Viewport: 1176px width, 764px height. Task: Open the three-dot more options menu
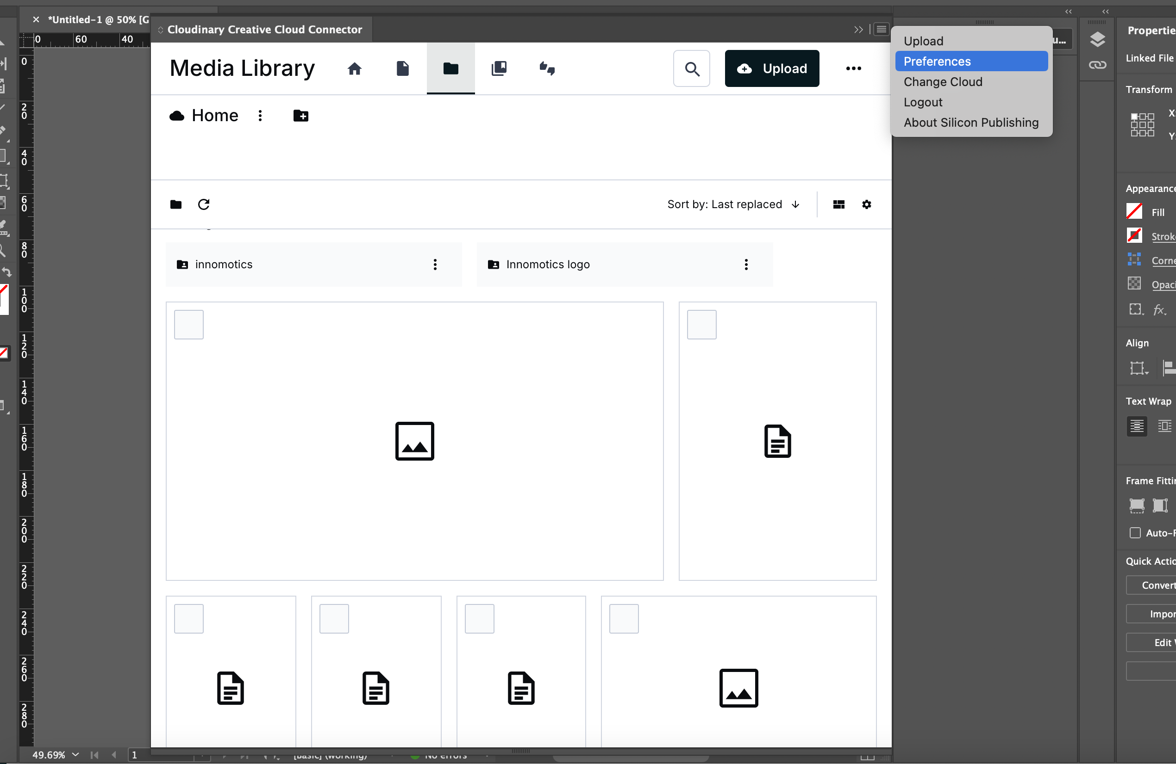pyautogui.click(x=853, y=68)
